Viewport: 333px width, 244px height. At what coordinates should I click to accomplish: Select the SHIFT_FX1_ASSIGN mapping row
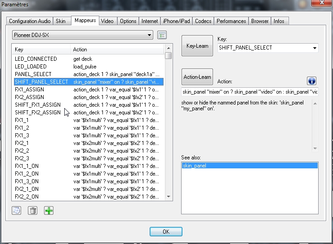click(89, 105)
